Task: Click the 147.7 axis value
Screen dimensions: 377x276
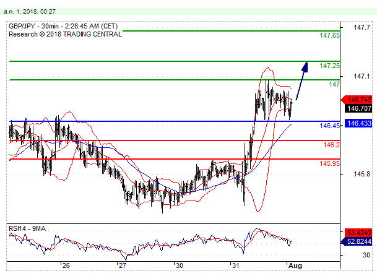Action: 362,27
